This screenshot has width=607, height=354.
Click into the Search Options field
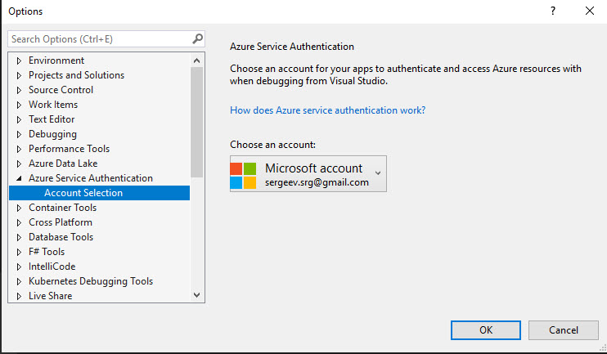click(98, 38)
